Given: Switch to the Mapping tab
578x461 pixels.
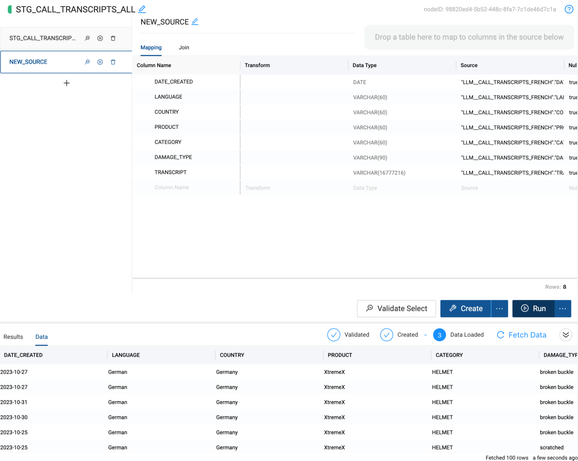Looking at the screenshot, I should click(x=151, y=47).
